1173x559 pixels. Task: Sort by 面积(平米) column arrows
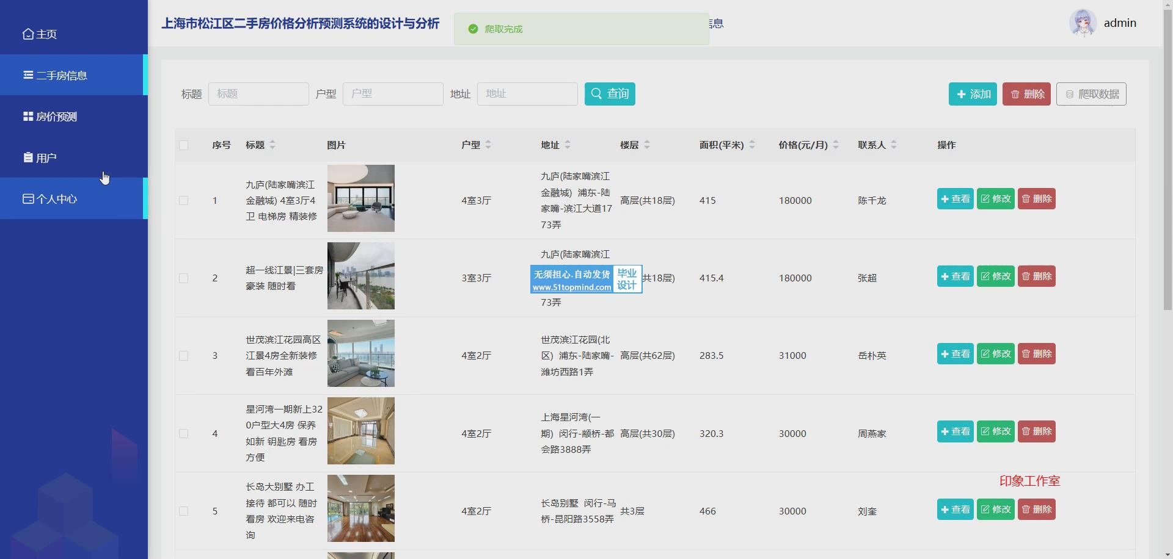[x=752, y=145]
